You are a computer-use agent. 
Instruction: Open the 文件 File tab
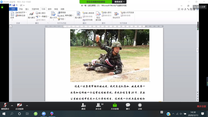(13, 9)
